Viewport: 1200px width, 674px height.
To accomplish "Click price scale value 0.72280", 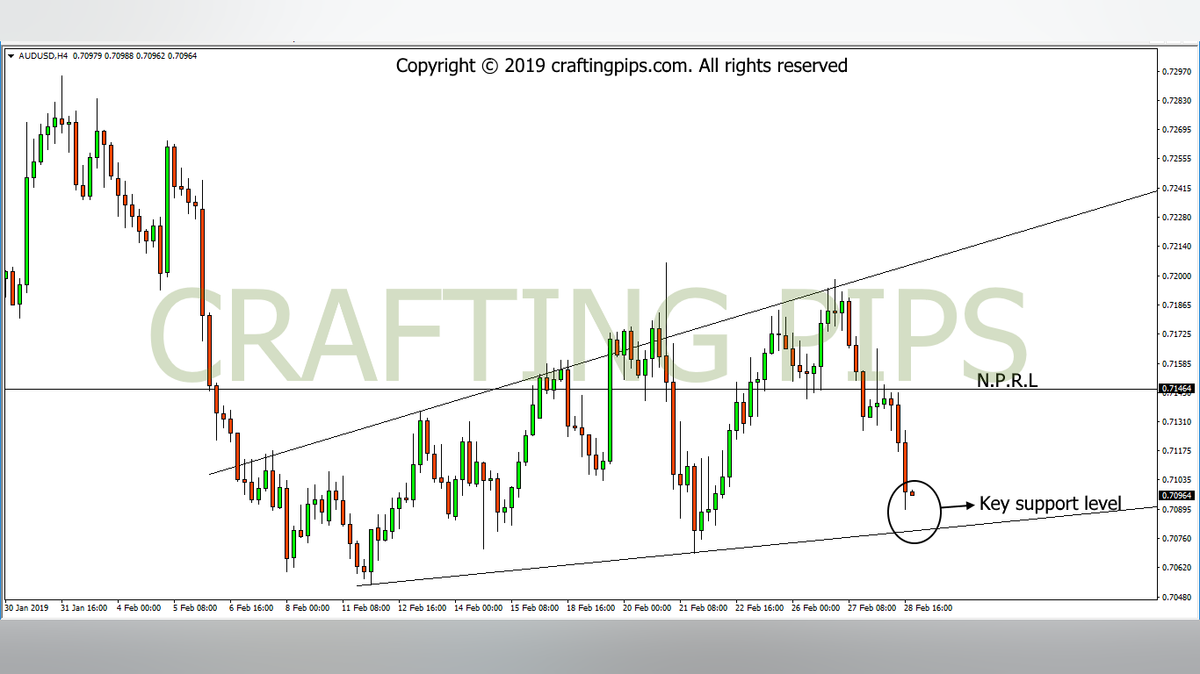I will [x=1179, y=218].
